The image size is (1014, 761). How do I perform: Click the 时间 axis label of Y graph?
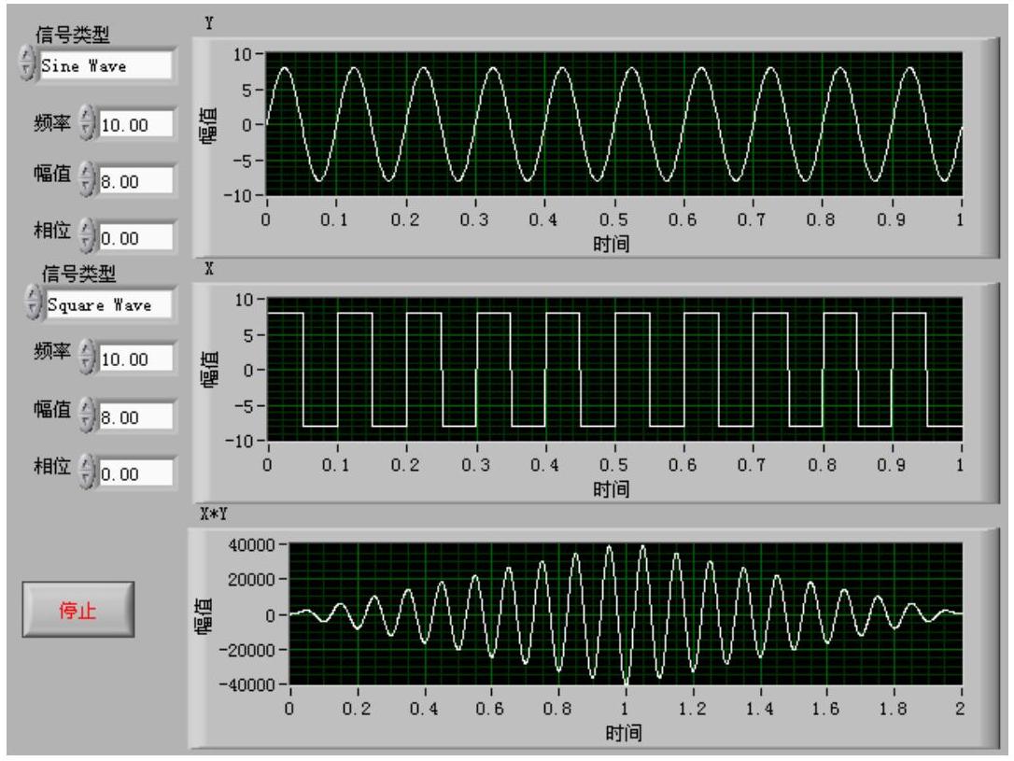(612, 244)
